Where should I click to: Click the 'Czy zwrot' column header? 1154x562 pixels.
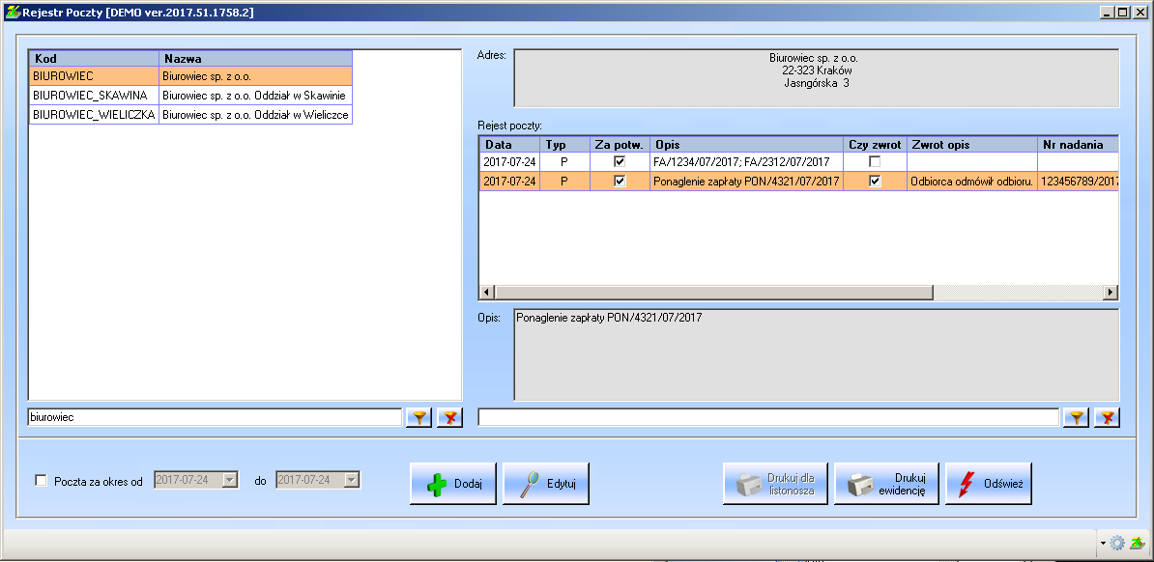click(875, 144)
